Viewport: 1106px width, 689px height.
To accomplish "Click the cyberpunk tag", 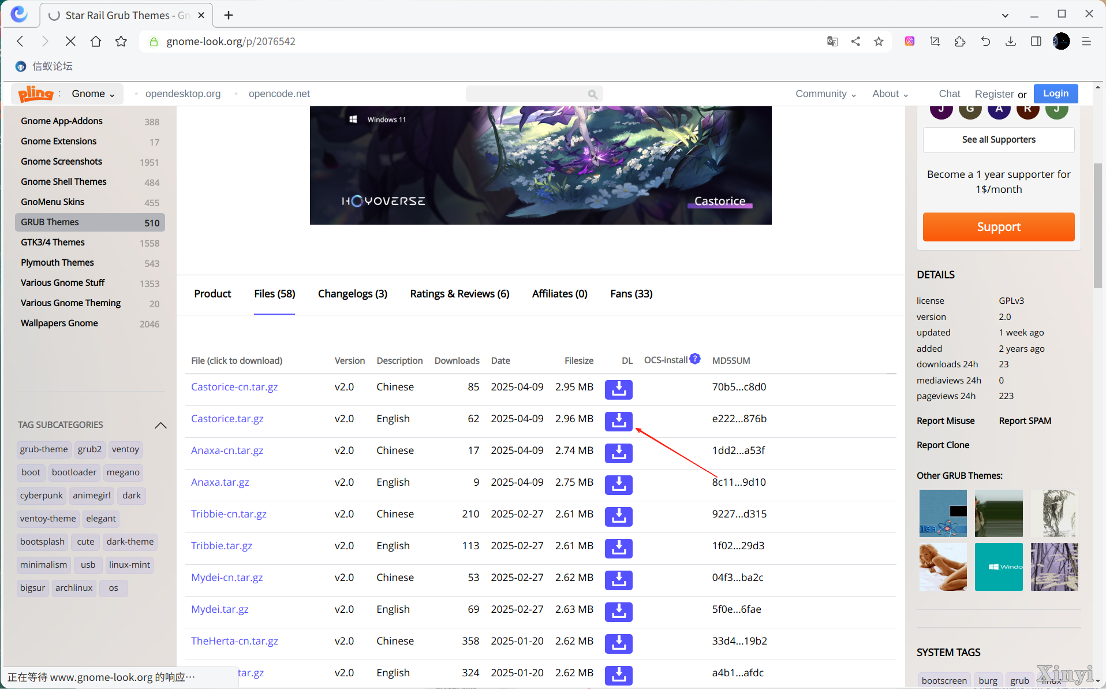I will click(x=41, y=496).
